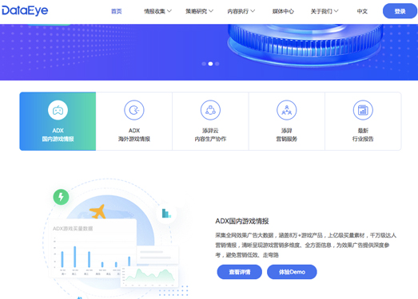The width and height of the screenshot is (418, 299).
Task: Expand the 情报收集 dropdown chevron
Action: click(x=169, y=11)
